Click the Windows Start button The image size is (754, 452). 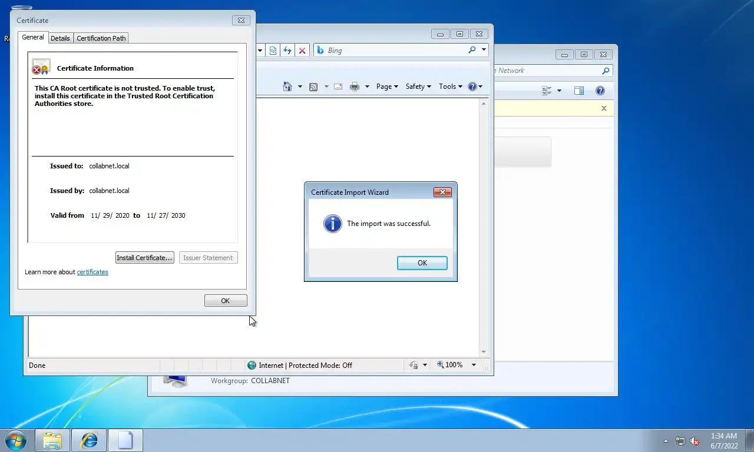click(x=15, y=440)
